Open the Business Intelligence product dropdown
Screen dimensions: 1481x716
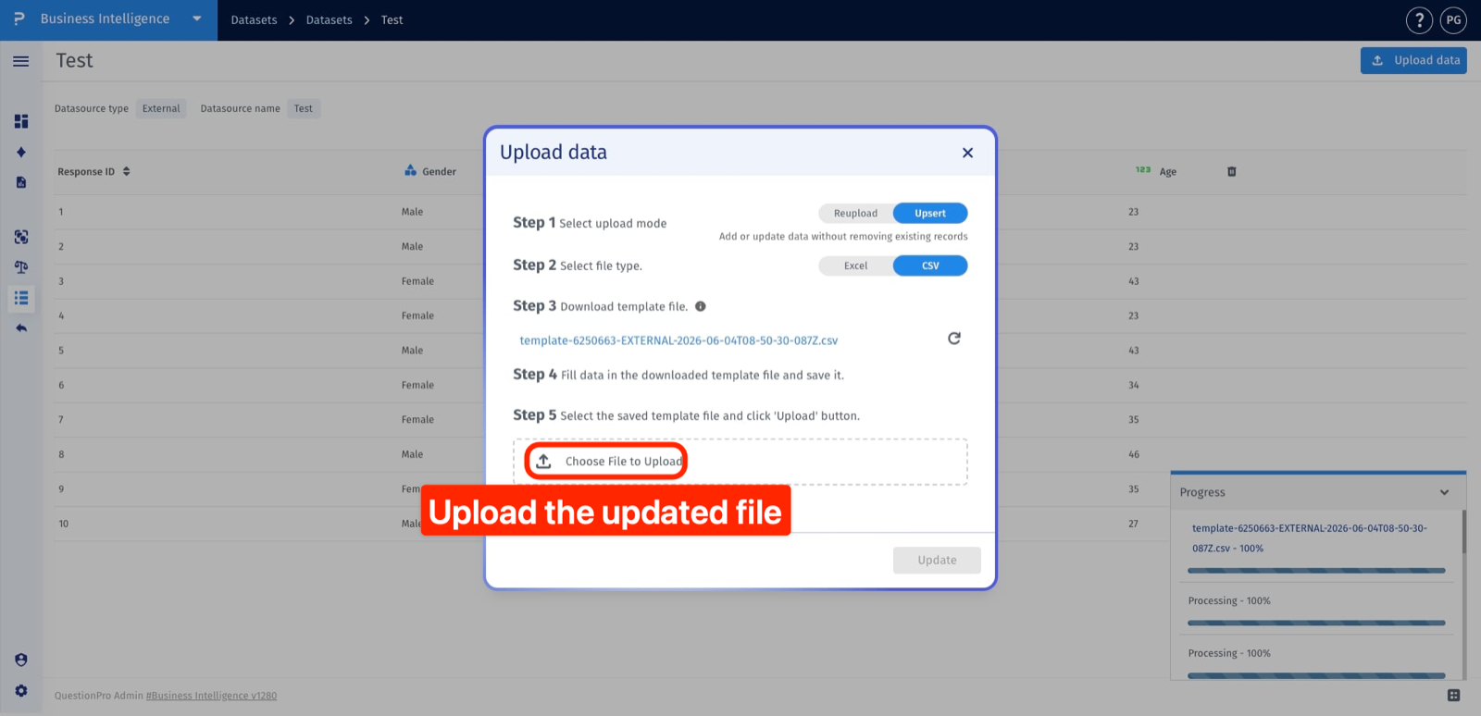[x=196, y=19]
